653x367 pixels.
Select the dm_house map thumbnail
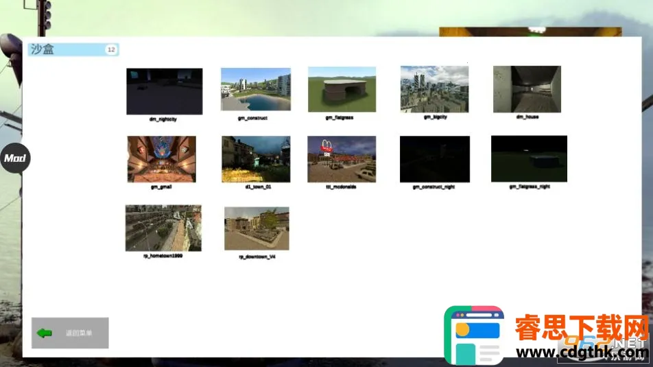(x=527, y=89)
